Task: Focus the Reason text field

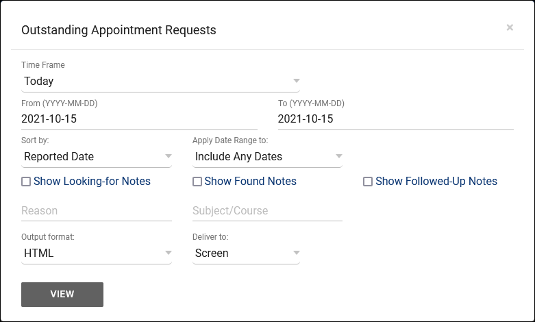Action: tap(97, 211)
